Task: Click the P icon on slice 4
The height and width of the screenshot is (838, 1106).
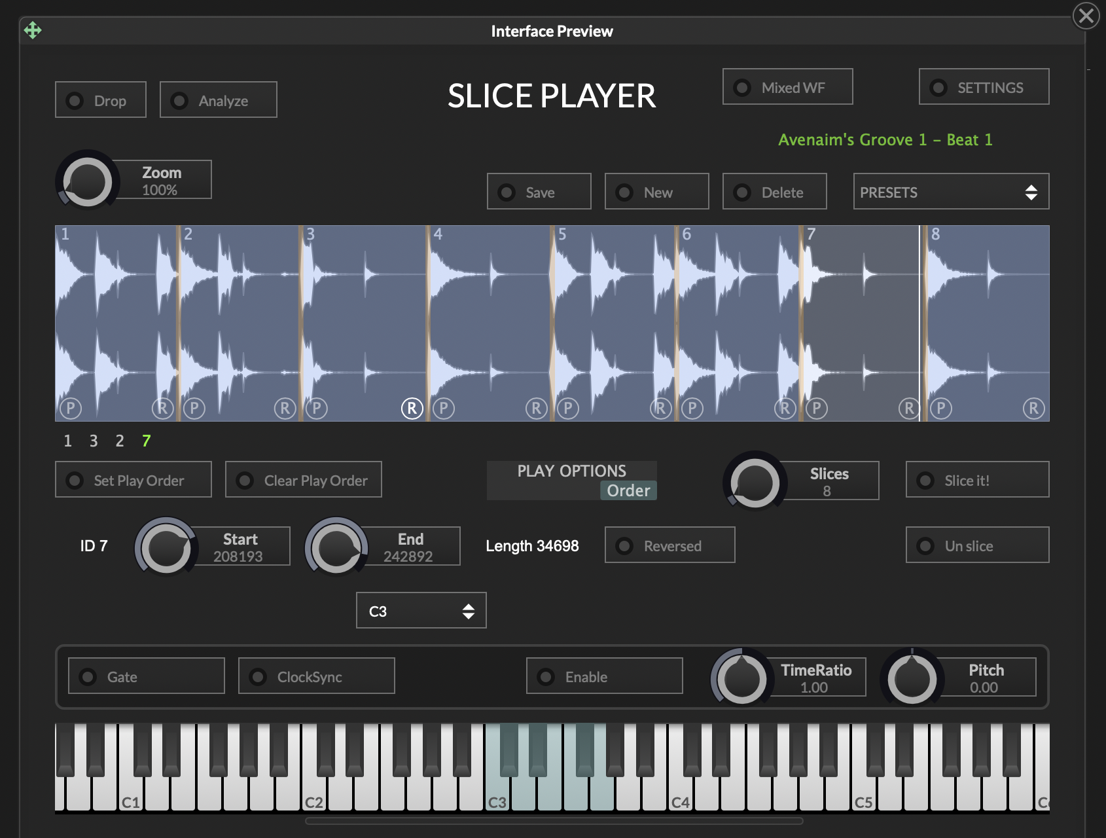Action: click(x=444, y=409)
